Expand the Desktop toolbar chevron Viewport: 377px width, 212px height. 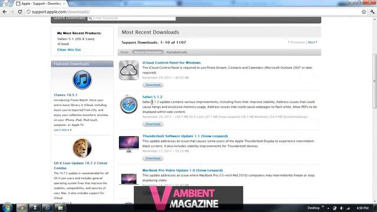323,207
